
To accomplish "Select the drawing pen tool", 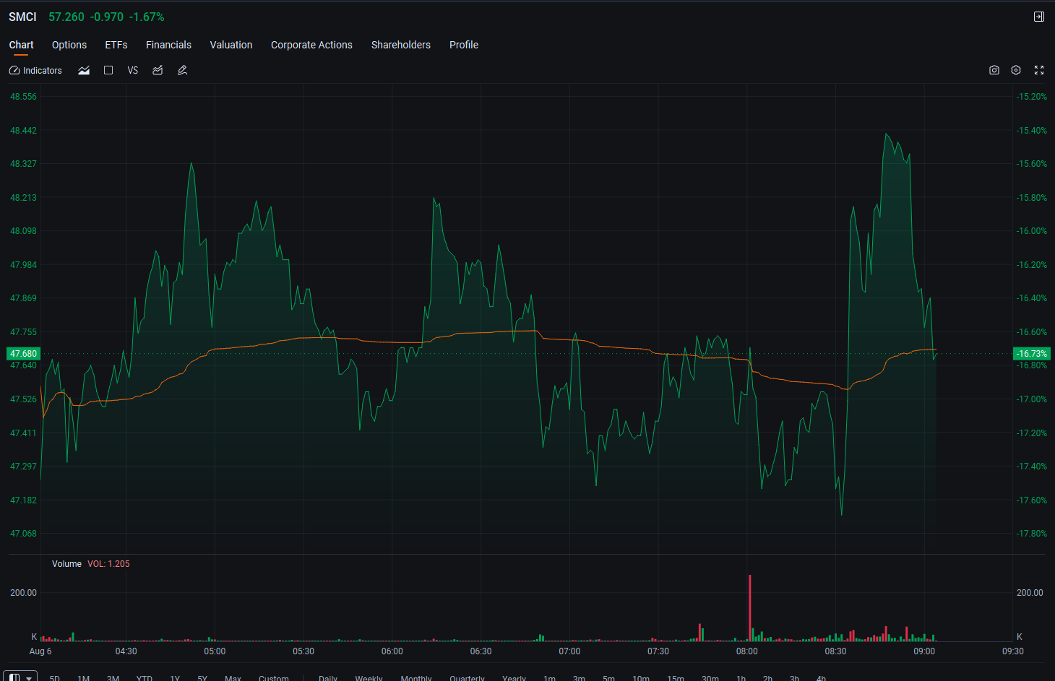I will (182, 71).
